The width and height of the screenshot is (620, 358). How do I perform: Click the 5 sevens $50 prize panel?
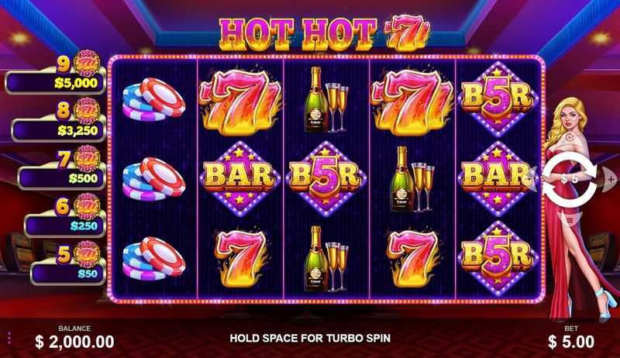(x=68, y=264)
